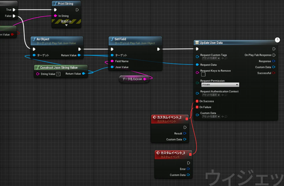Open Request Authentication Context asset selector dropdown
Viewport: 284px width, 186px height.
tap(211, 95)
